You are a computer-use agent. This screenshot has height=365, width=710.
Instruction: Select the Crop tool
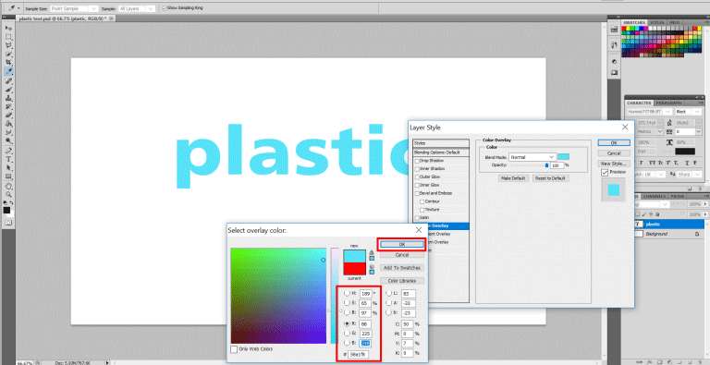click(8, 63)
